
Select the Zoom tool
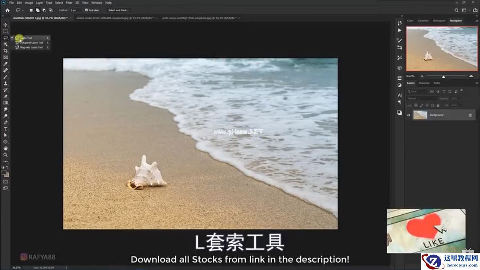(x=6, y=155)
